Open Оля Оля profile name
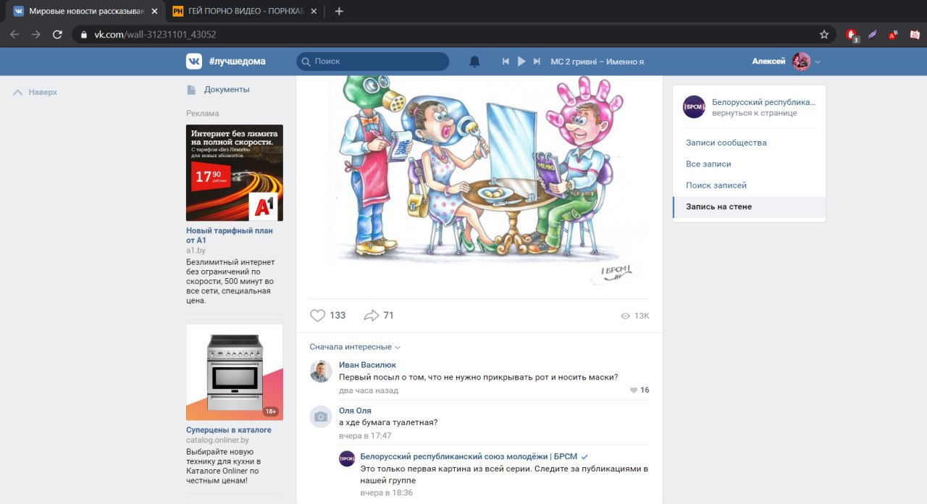Viewport: 927px width, 504px height. click(x=355, y=411)
